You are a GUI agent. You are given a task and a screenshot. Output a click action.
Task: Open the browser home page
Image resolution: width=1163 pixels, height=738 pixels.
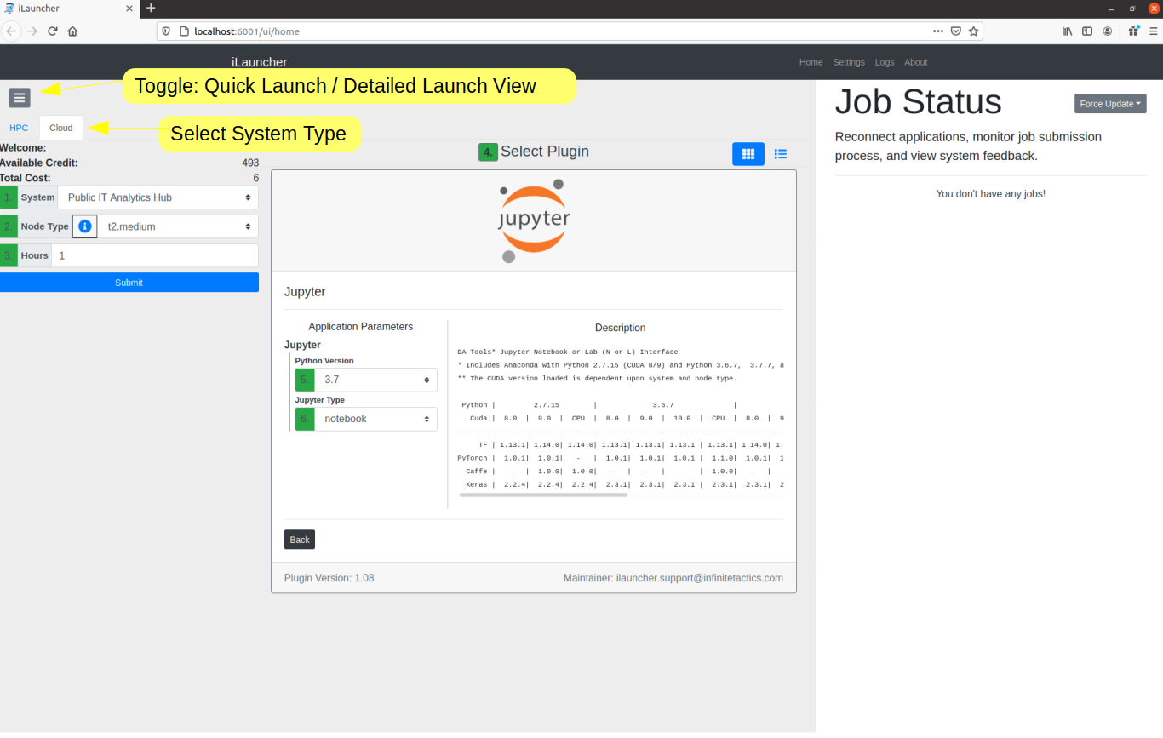[x=73, y=31]
